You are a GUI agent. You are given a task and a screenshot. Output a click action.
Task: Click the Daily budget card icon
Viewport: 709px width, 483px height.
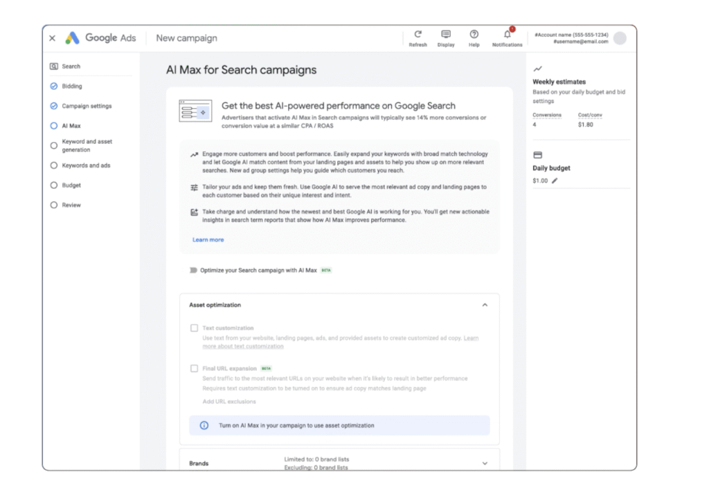click(x=537, y=155)
